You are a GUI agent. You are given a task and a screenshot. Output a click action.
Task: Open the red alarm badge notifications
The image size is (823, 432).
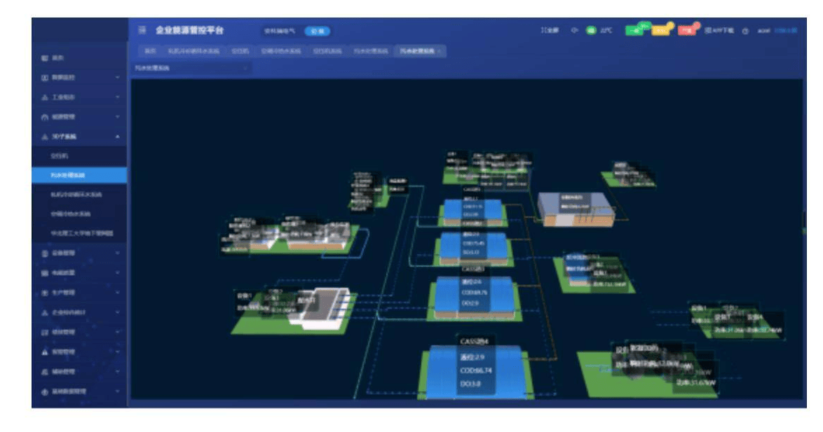point(686,30)
